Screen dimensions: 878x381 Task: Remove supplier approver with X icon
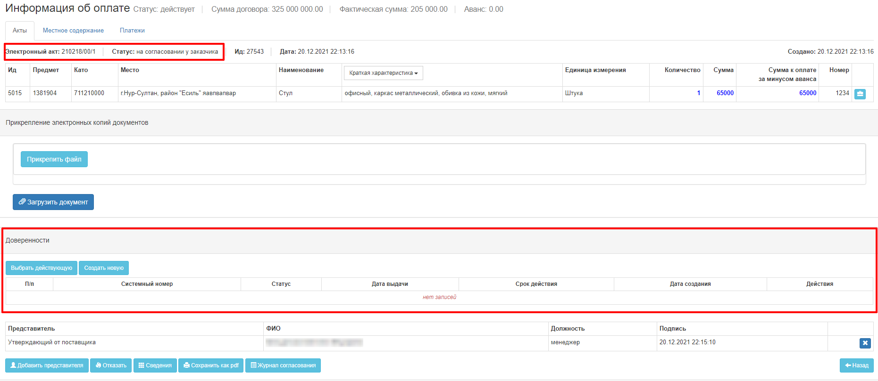(865, 343)
